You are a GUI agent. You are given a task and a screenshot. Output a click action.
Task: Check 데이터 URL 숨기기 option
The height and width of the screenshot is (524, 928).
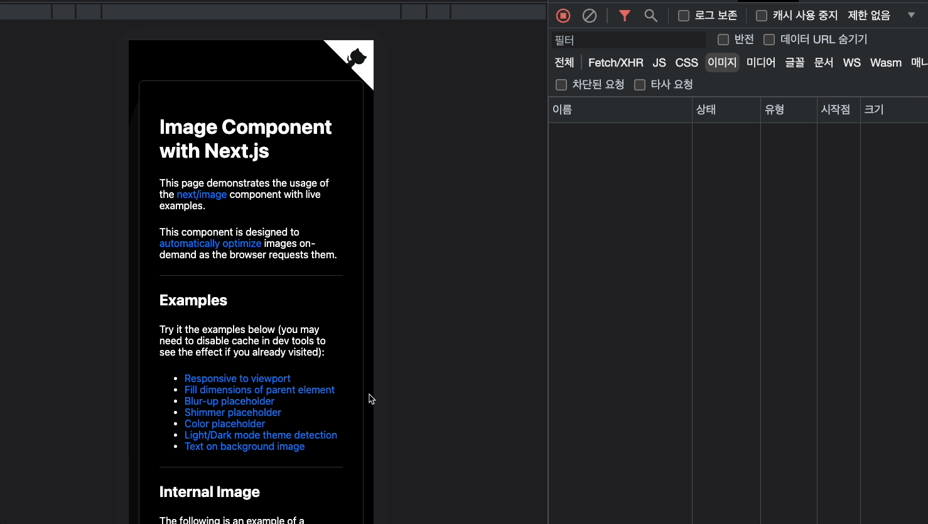pyautogui.click(x=769, y=40)
